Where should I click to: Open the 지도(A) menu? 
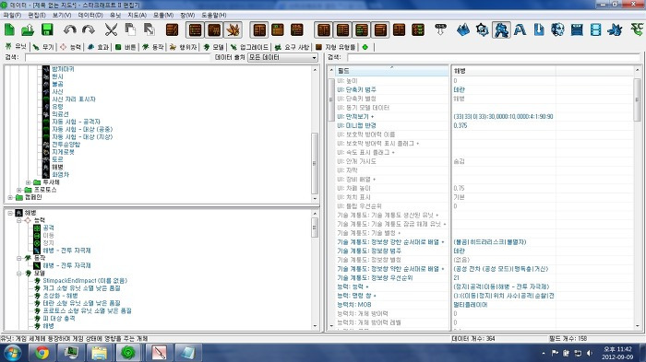coord(138,15)
